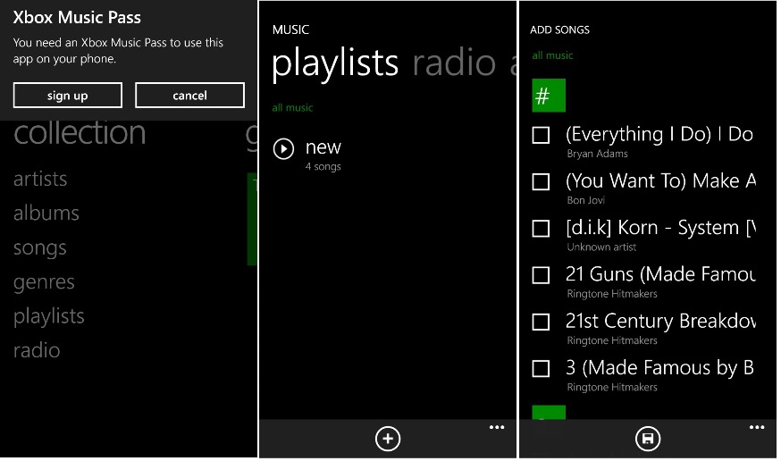This screenshot has height=461, width=781.
Task: Tap the '4 songs' count text
Action: [x=323, y=166]
